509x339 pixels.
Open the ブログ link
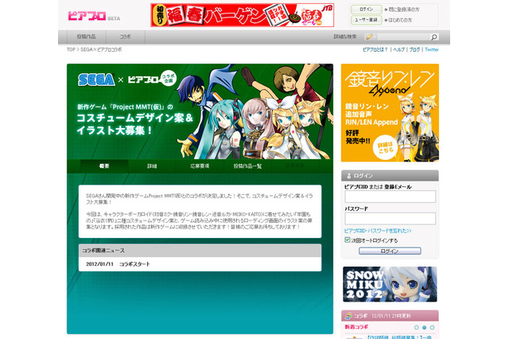click(x=414, y=49)
